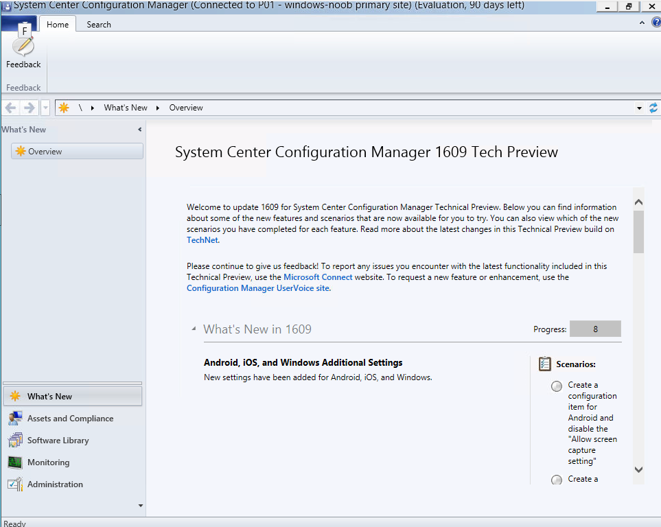Click the 'Scenarios:' label
Image resolution: width=661 pixels, height=527 pixels.
click(x=575, y=364)
